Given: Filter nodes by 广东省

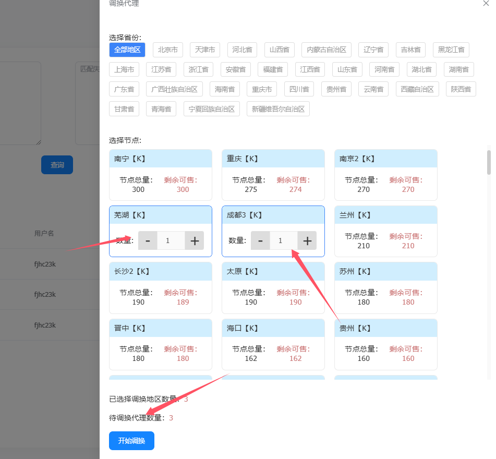Looking at the screenshot, I should (124, 89).
